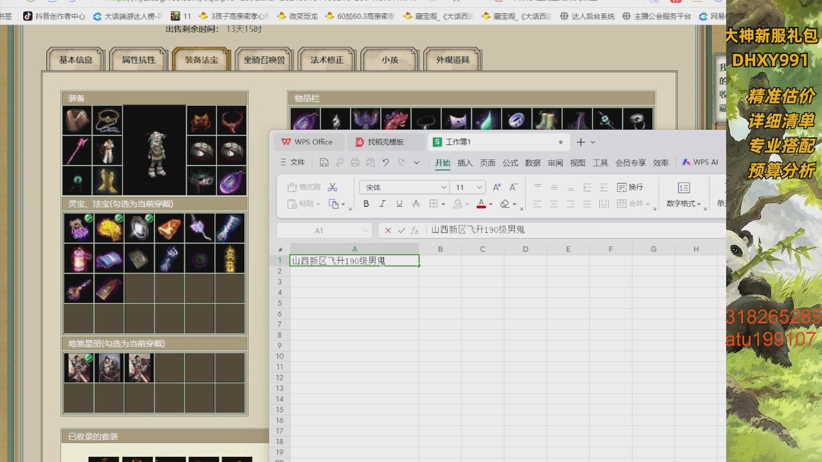Select row 5 header in the spreadsheet
Image resolution: width=822 pixels, height=462 pixels.
click(279, 303)
